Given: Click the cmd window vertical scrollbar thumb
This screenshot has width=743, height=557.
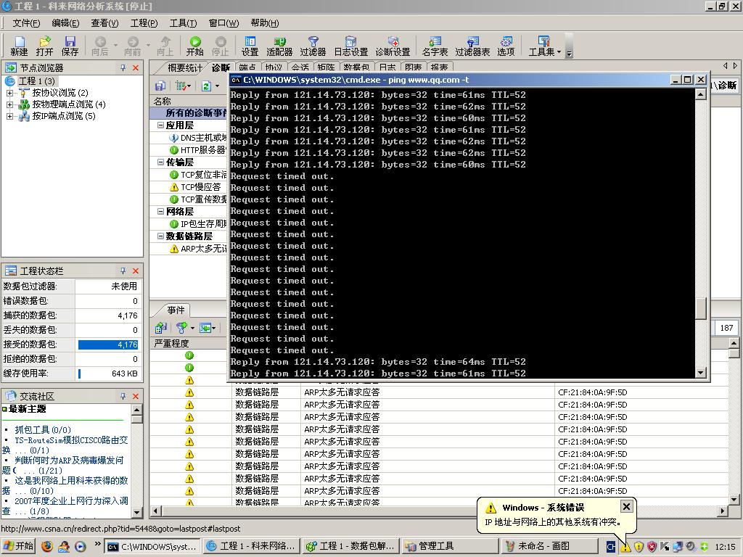Looking at the screenshot, I should (700, 308).
